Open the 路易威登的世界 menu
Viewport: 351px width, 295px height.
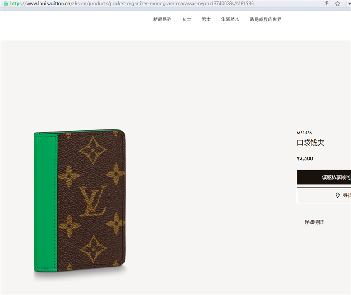(x=265, y=19)
